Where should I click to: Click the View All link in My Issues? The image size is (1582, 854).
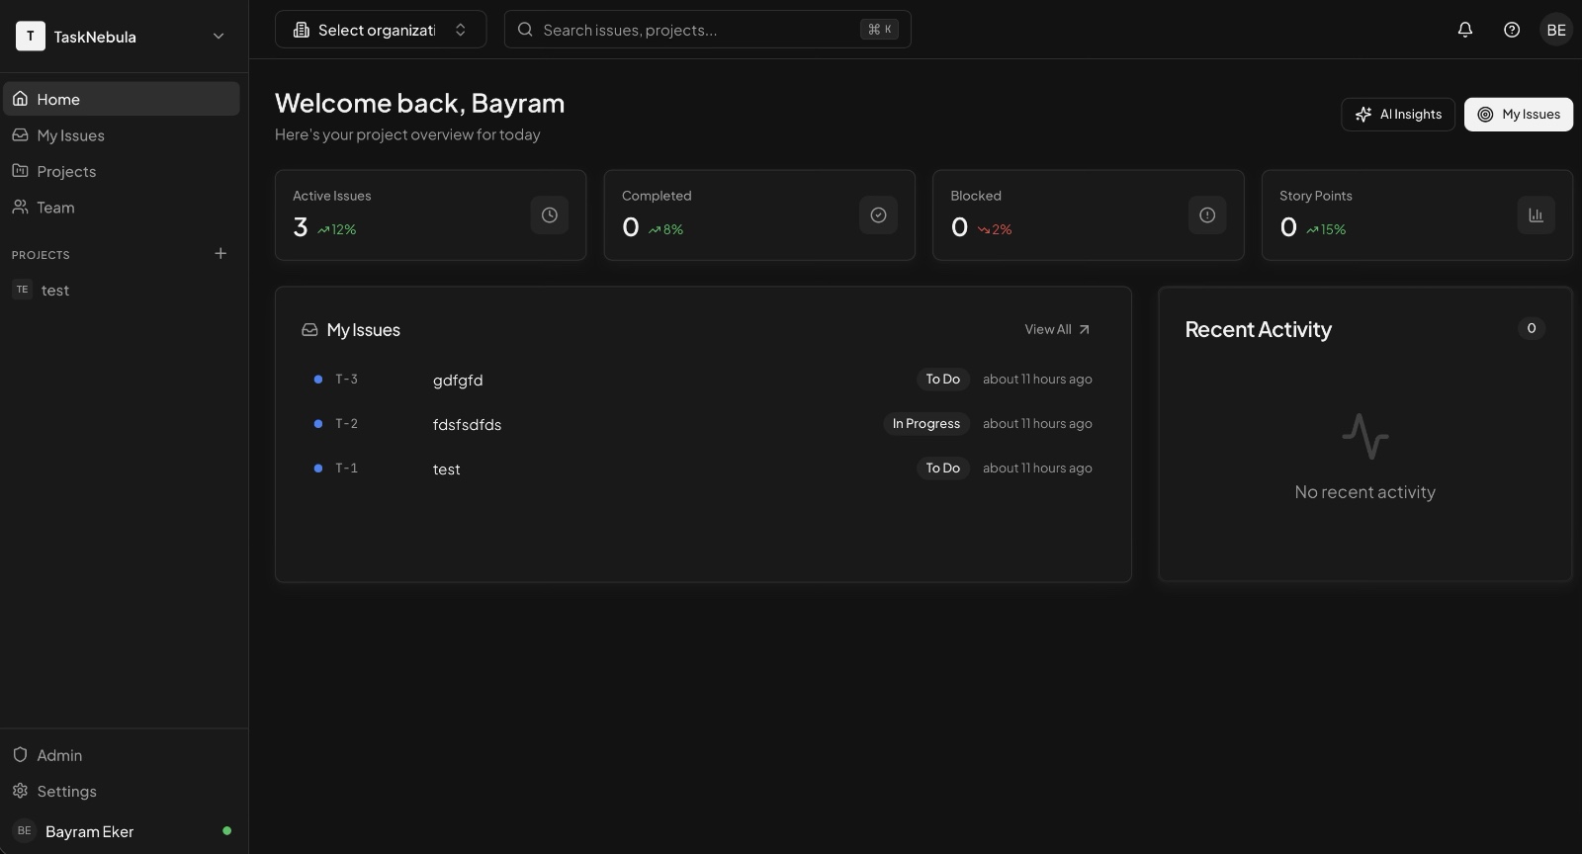1058,330
